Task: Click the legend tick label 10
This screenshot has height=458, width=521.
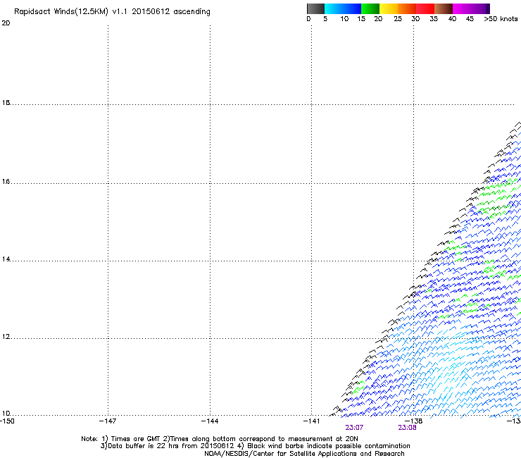Action: 344,19
